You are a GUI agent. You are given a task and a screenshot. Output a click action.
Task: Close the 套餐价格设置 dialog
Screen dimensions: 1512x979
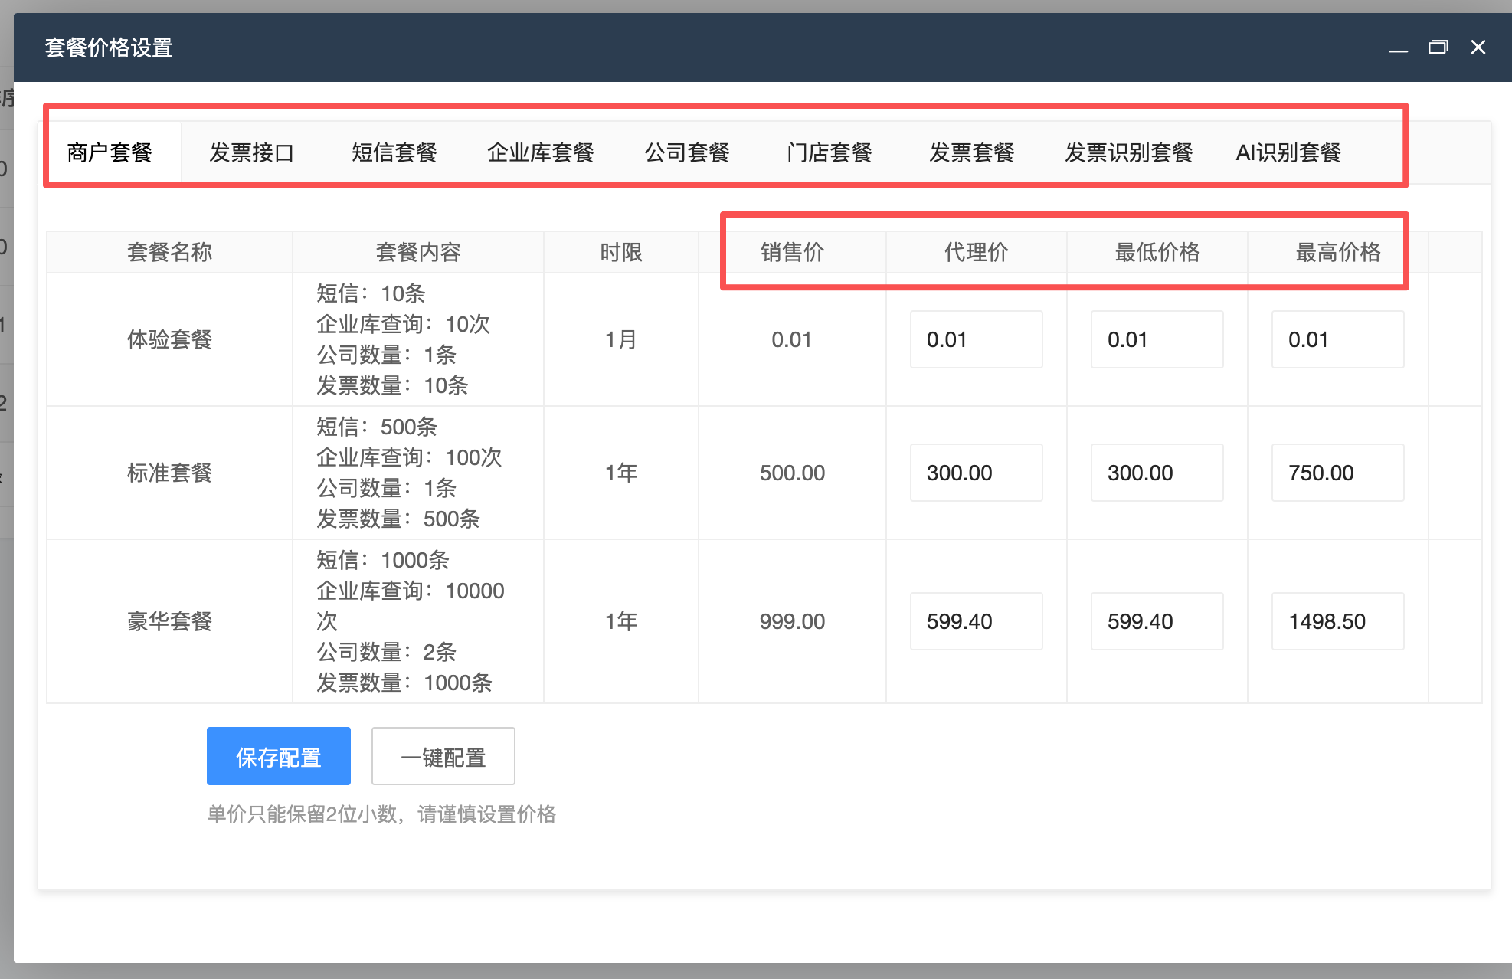(x=1478, y=47)
